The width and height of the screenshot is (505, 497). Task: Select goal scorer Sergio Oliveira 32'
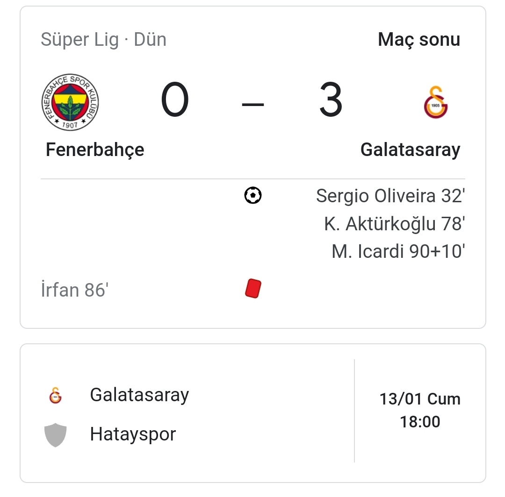point(390,196)
